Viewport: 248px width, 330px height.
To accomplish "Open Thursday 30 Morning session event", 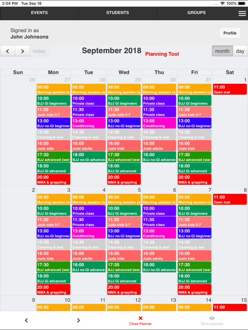I will 159,89.
